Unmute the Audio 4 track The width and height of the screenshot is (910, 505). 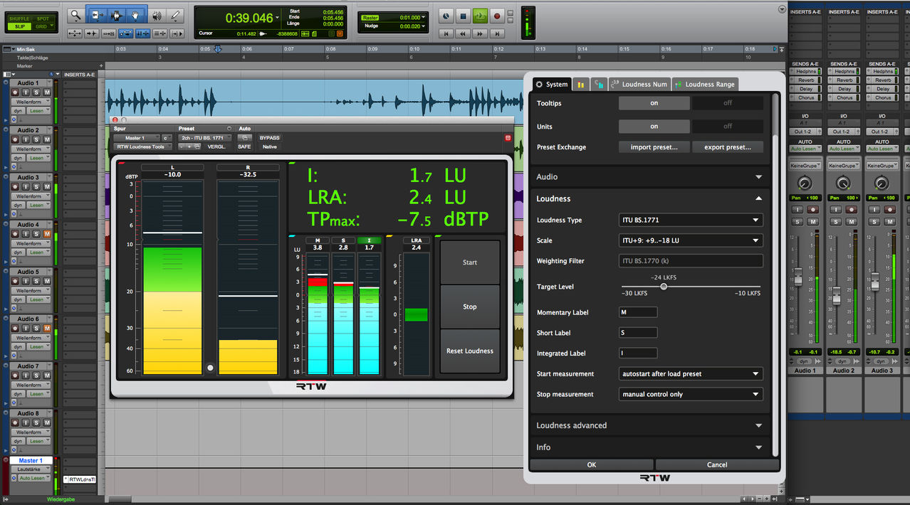tap(47, 234)
